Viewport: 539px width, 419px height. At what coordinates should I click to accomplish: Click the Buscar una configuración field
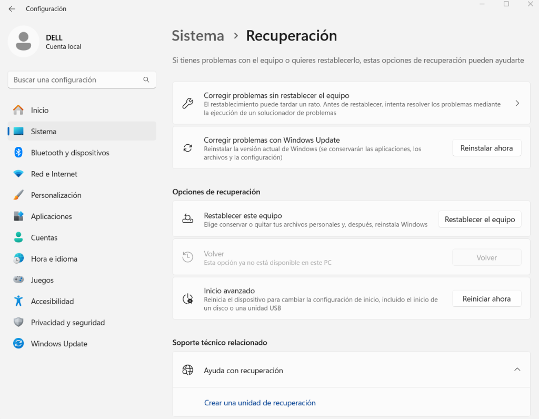point(82,79)
